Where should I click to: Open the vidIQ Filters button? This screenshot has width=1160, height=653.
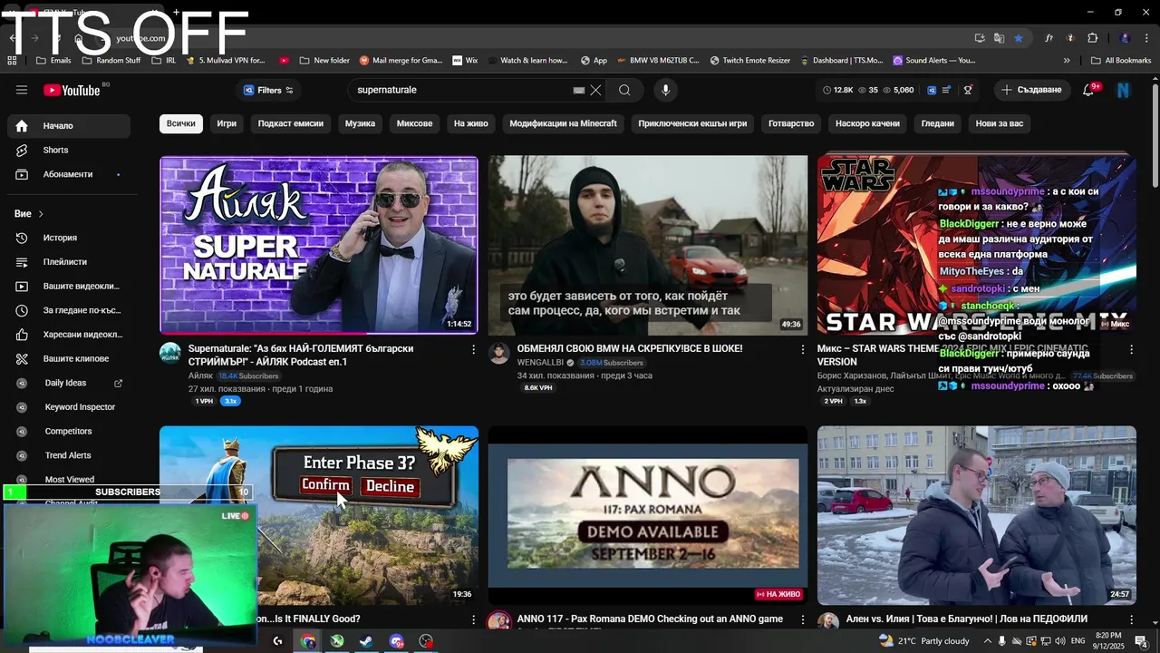(269, 90)
